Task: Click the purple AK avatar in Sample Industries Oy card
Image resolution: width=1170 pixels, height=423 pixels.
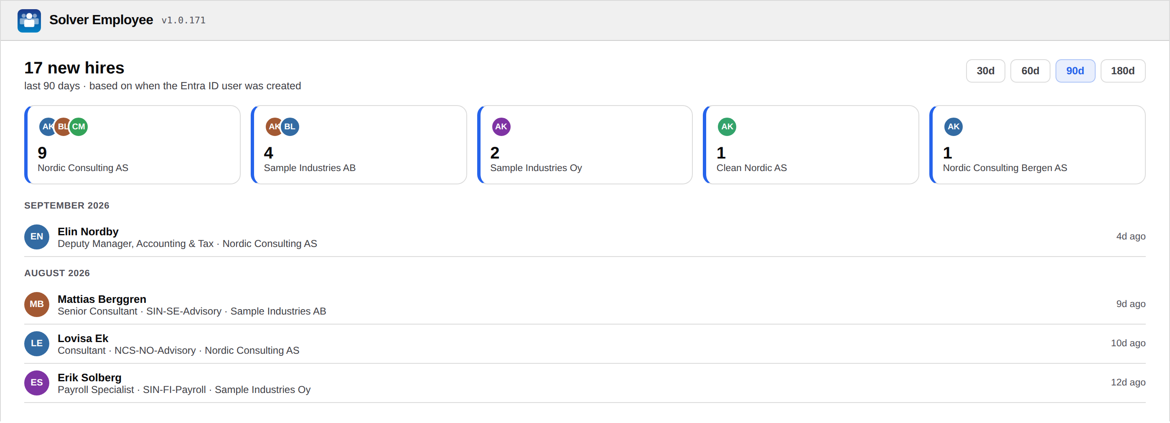Action: tap(501, 127)
